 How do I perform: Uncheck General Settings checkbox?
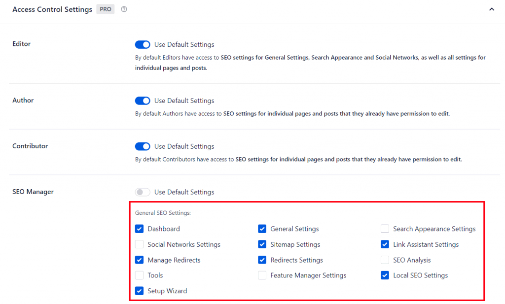[262, 229]
